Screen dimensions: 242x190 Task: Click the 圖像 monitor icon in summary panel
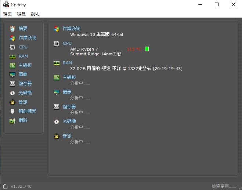tap(57, 92)
